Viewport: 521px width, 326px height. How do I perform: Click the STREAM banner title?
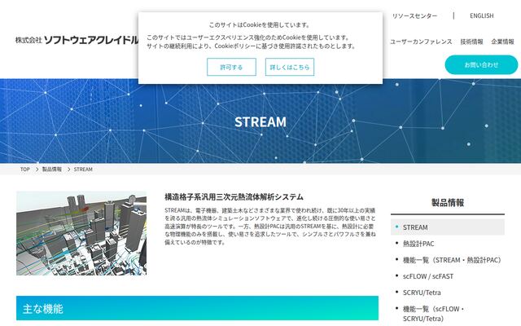260,121
